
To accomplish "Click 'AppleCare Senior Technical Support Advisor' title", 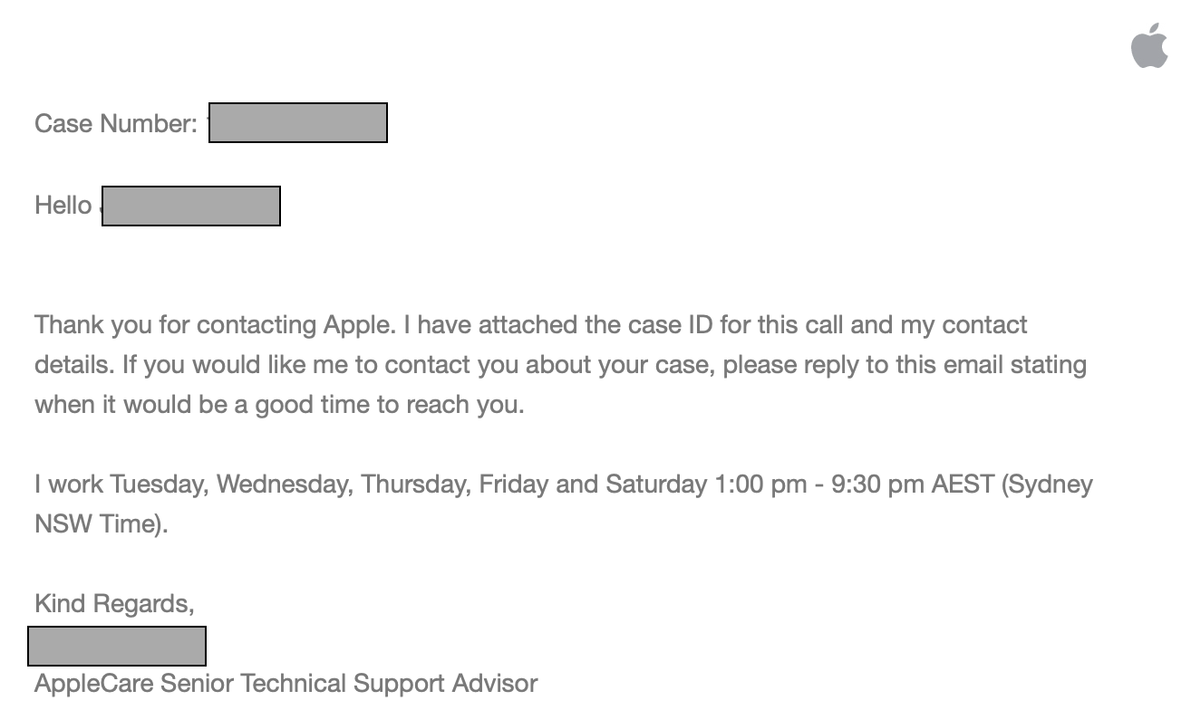I will click(x=286, y=683).
